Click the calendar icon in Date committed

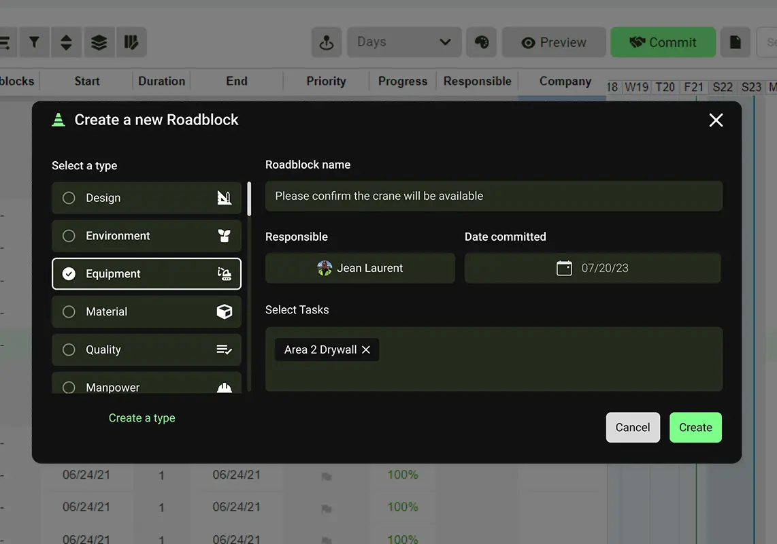tap(564, 268)
